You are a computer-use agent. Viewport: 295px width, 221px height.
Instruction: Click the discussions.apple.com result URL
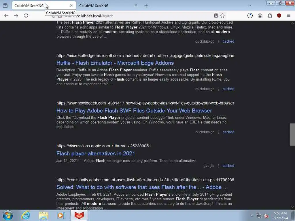tap(103, 146)
